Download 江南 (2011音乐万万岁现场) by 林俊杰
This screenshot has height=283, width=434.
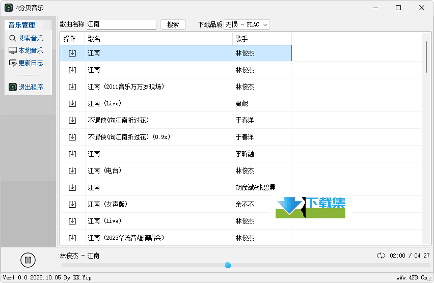point(72,87)
